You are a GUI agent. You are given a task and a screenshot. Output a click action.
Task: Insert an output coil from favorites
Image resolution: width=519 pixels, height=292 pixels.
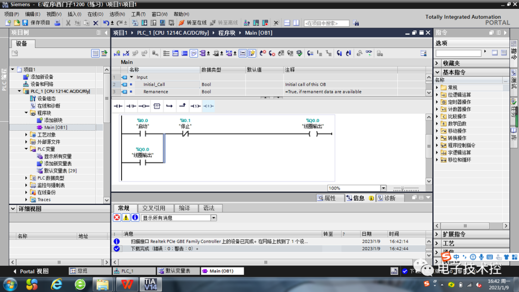tap(144, 106)
